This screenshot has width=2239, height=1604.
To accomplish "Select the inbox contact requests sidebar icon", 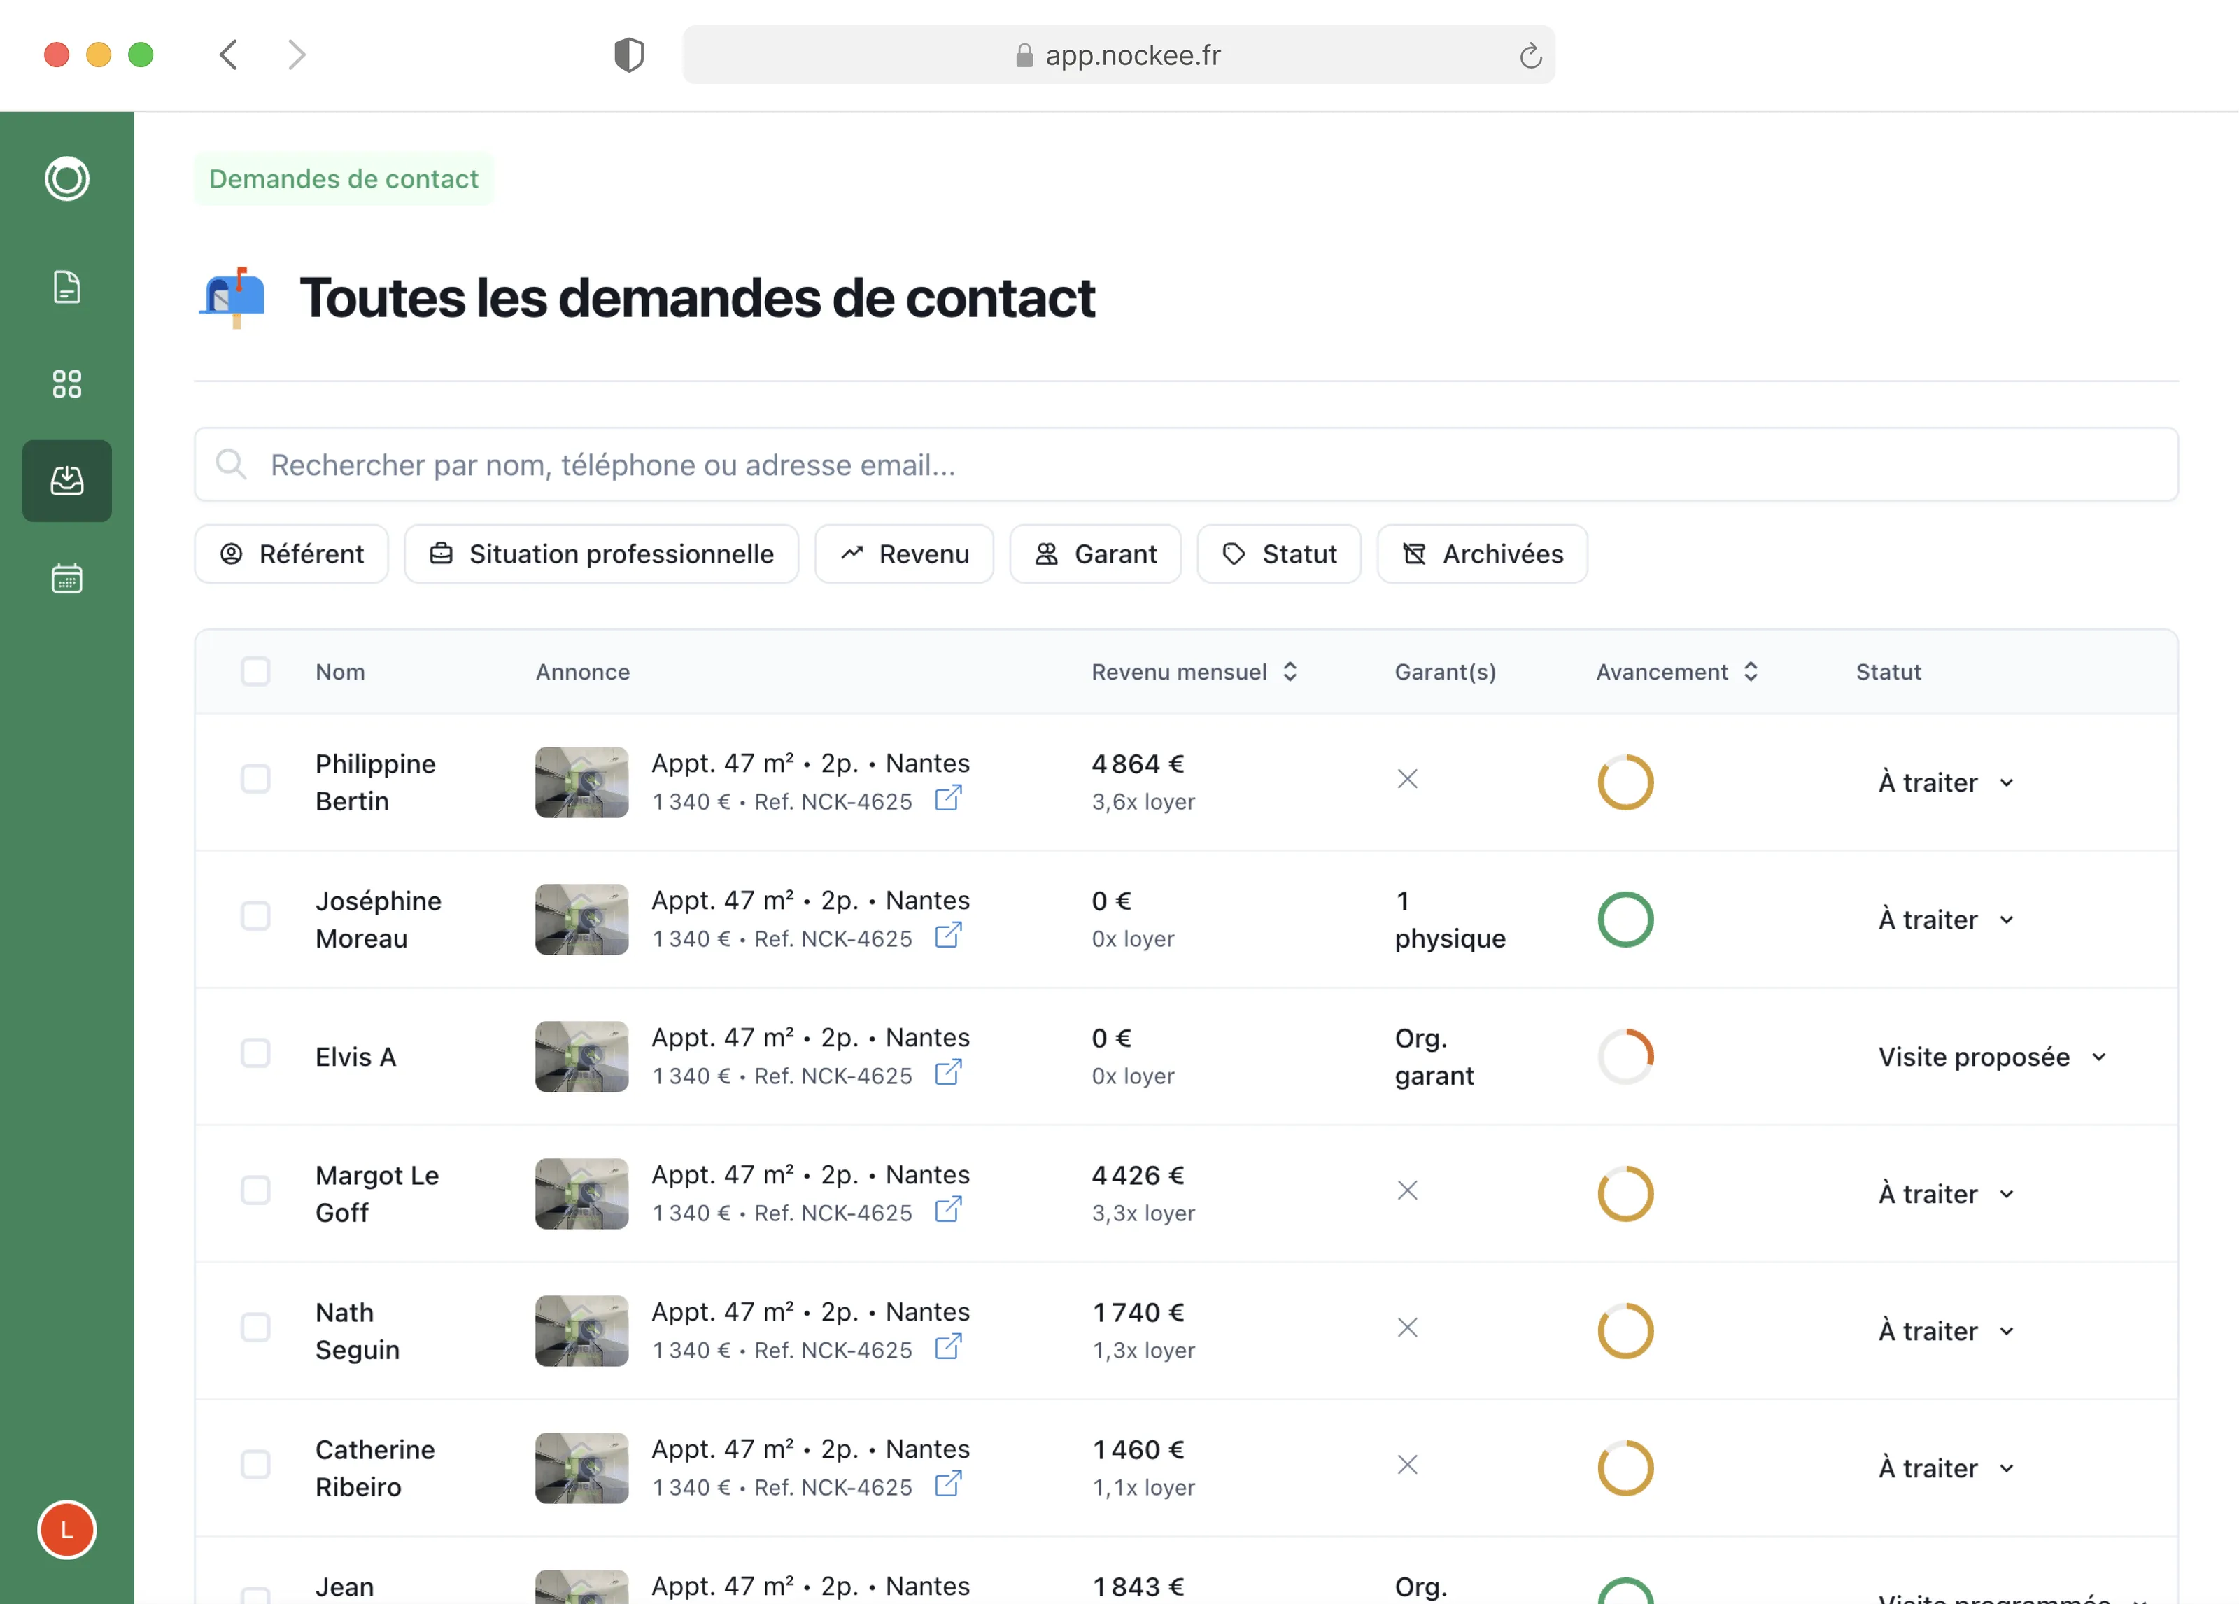I will point(66,481).
